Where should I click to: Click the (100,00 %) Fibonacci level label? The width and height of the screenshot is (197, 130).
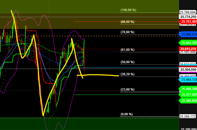coord(128,10)
